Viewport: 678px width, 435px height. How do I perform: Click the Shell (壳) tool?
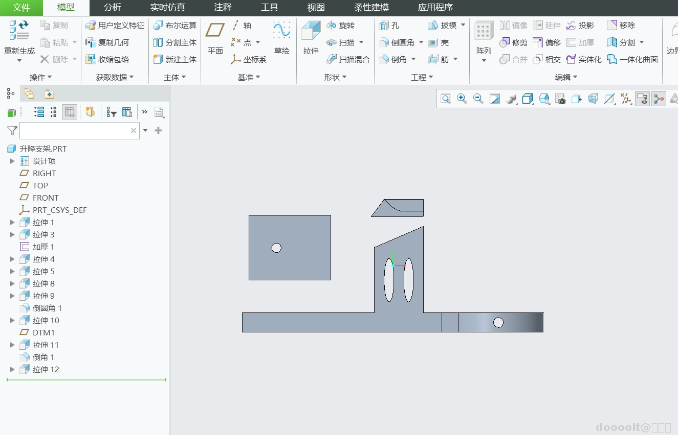click(x=439, y=43)
